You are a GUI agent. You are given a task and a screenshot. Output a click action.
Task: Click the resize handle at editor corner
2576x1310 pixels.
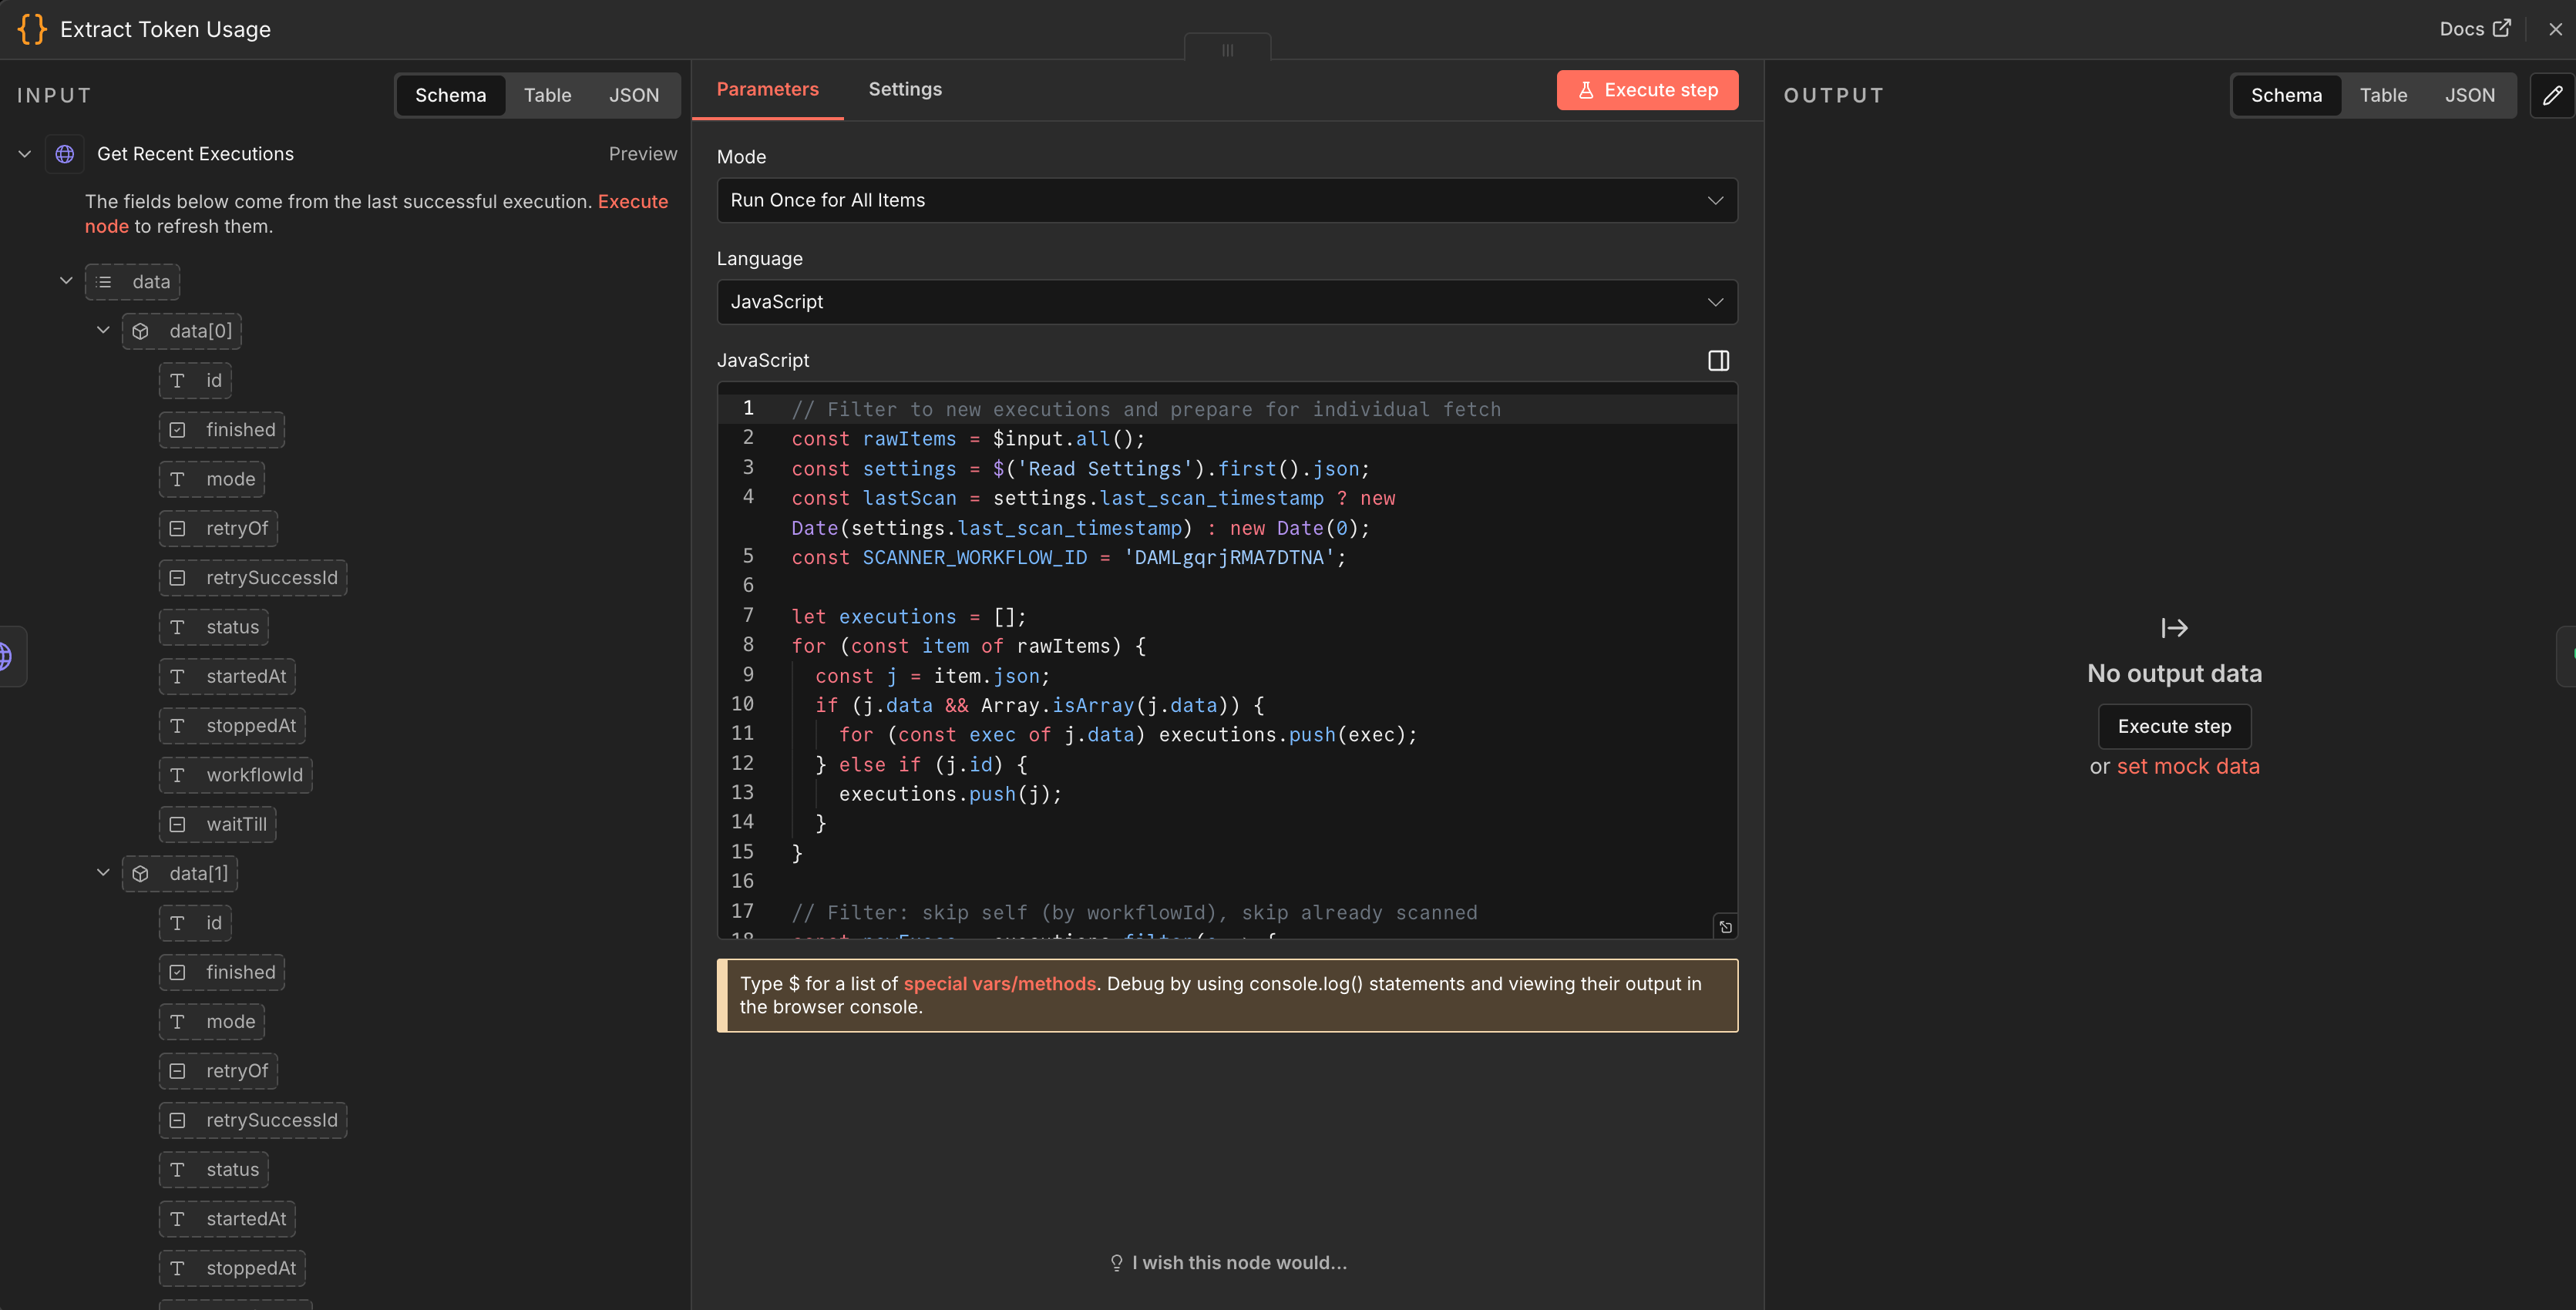[x=1725, y=927]
